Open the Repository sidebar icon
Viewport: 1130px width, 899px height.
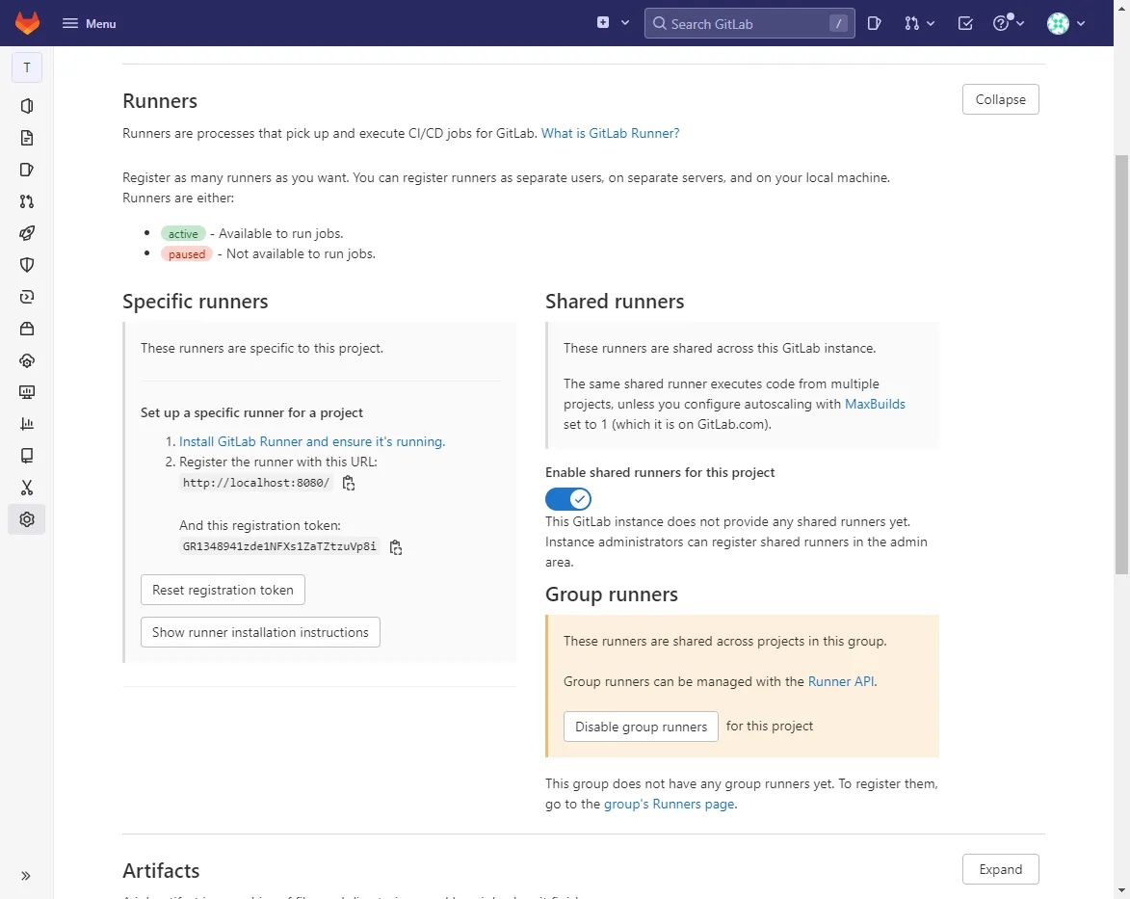pos(27,138)
